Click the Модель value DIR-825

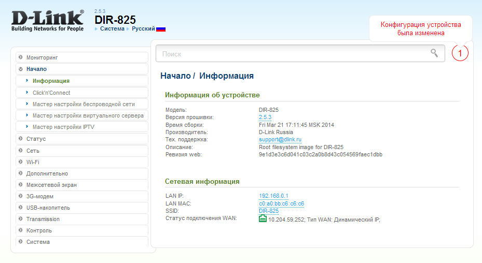tap(269, 110)
